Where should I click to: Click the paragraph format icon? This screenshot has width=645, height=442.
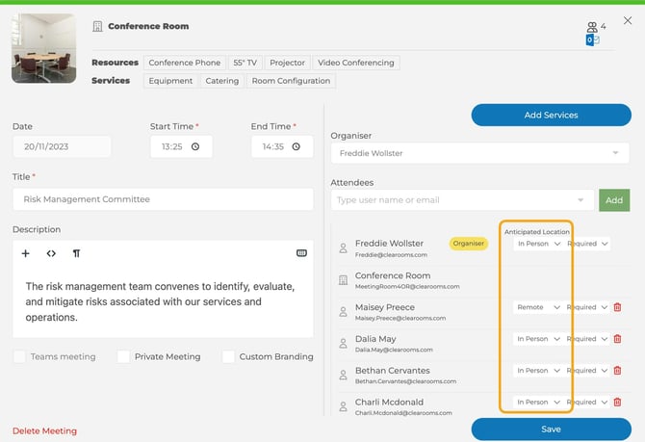point(76,253)
